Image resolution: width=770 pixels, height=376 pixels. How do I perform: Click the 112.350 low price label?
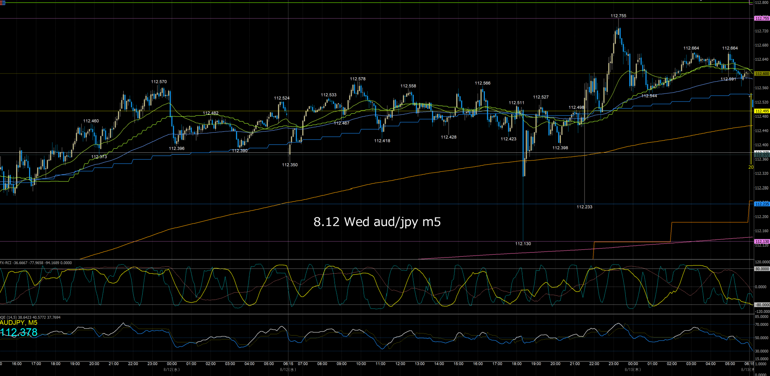290,165
